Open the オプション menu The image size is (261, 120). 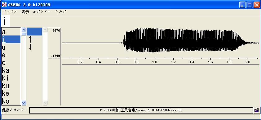tap(42, 12)
